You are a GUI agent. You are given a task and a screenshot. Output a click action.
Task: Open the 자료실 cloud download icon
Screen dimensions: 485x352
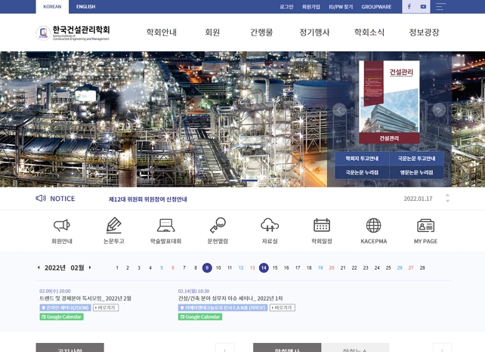pos(270,226)
